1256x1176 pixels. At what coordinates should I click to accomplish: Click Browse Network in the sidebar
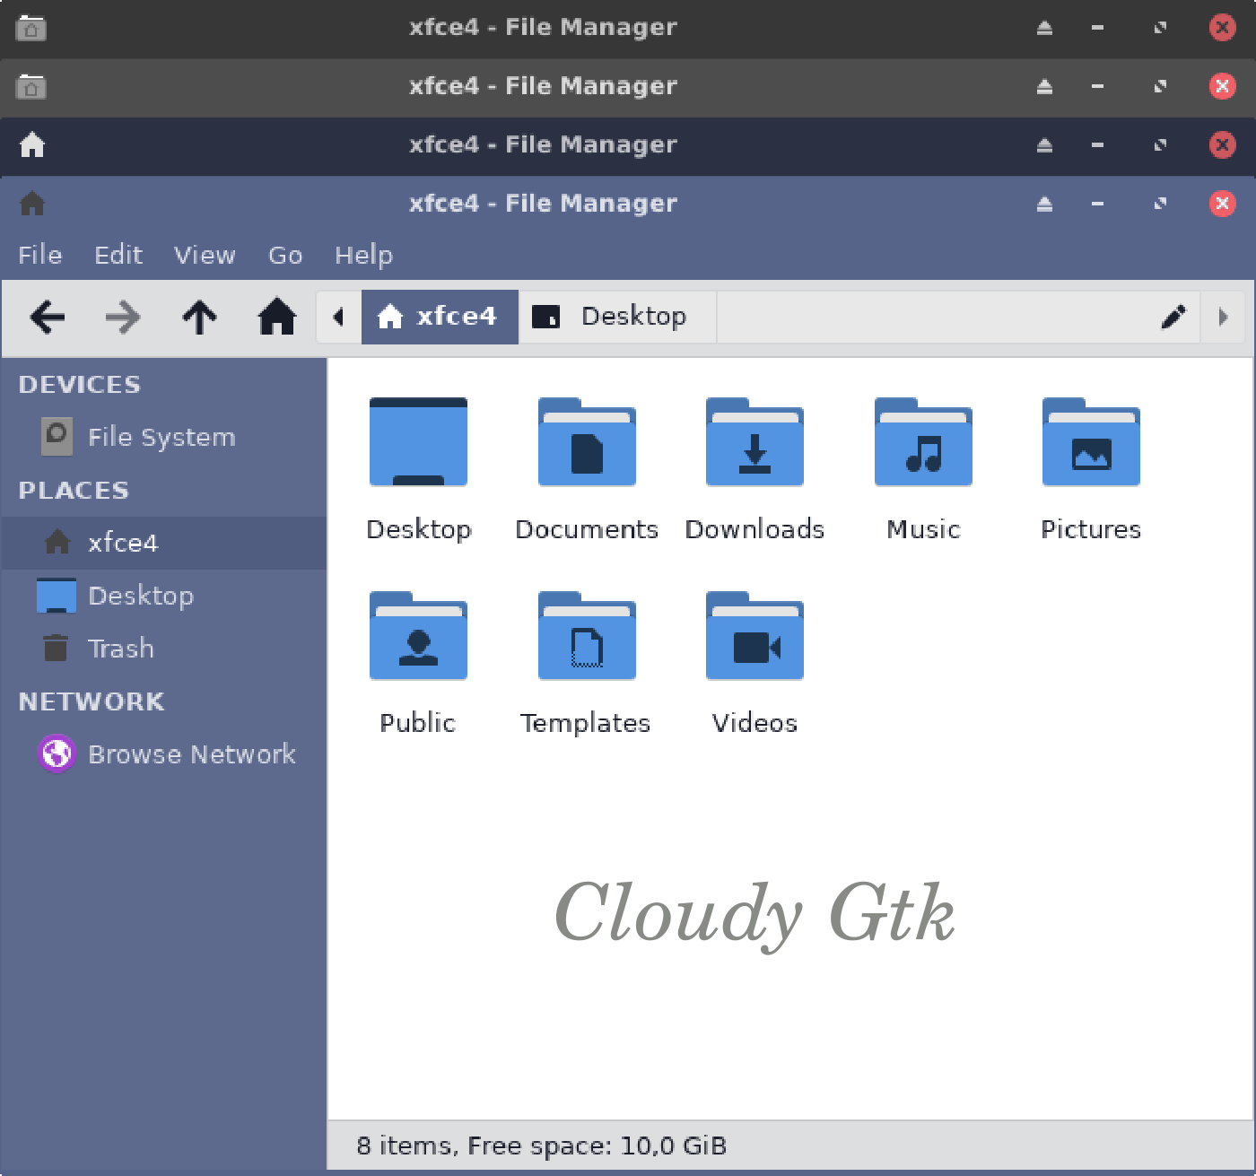click(x=163, y=754)
